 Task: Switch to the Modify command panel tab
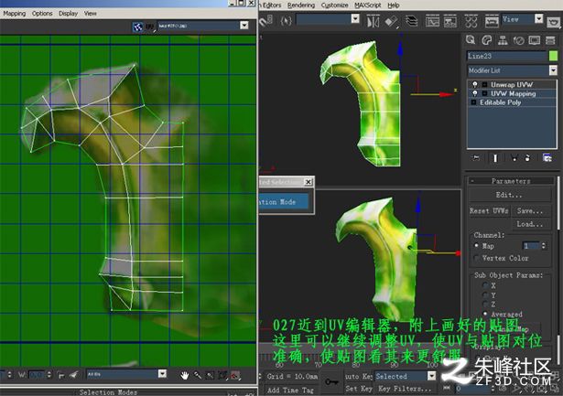coord(486,40)
